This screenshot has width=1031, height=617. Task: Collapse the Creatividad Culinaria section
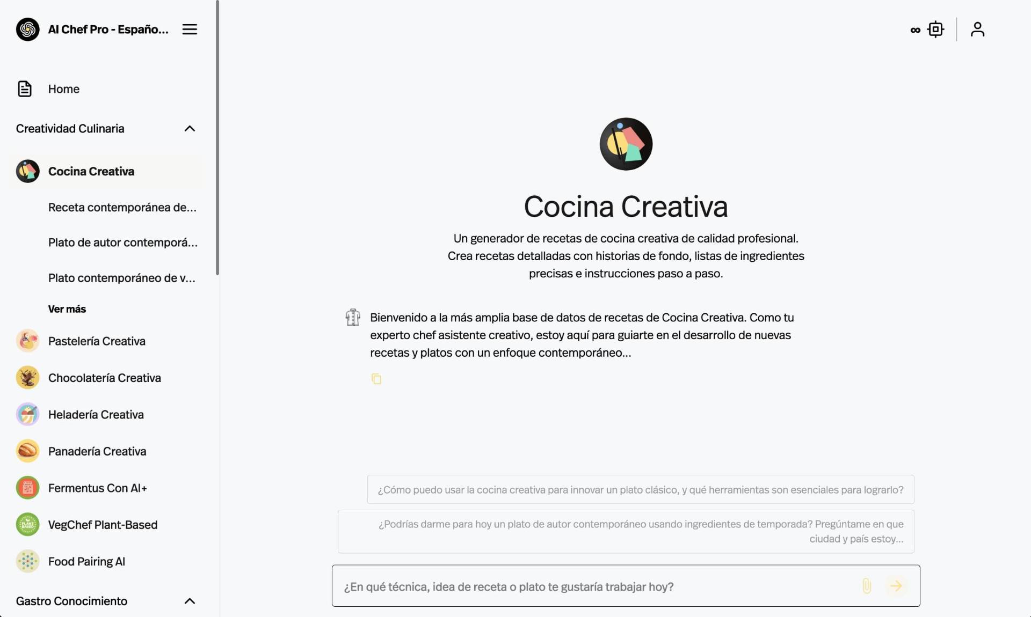190,129
